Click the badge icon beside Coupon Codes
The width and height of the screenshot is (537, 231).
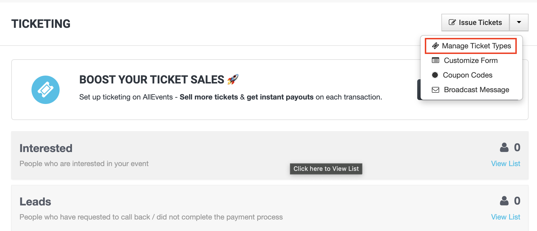pos(436,75)
